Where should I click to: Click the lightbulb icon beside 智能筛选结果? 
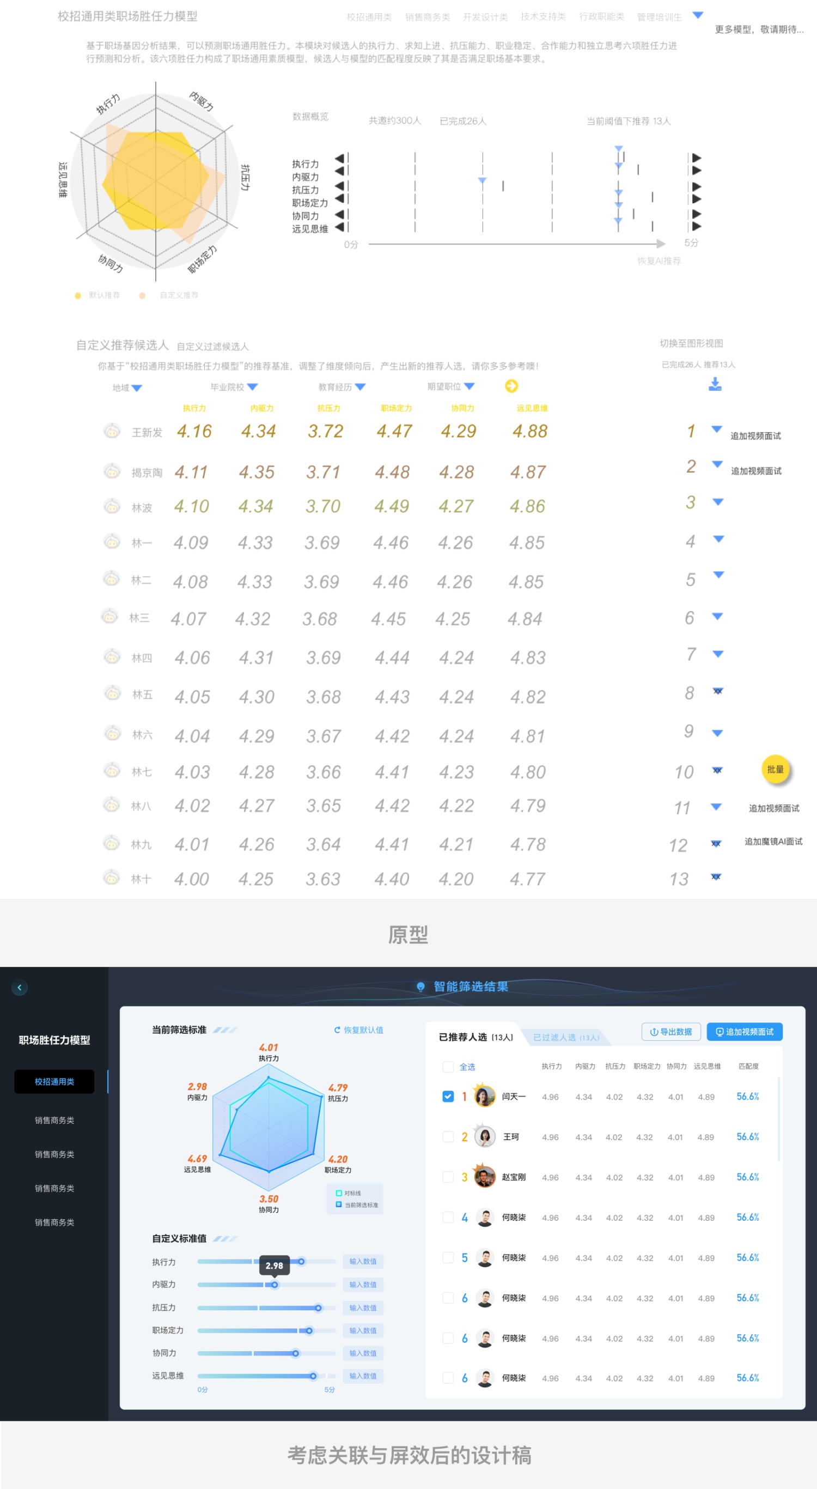[x=420, y=986]
